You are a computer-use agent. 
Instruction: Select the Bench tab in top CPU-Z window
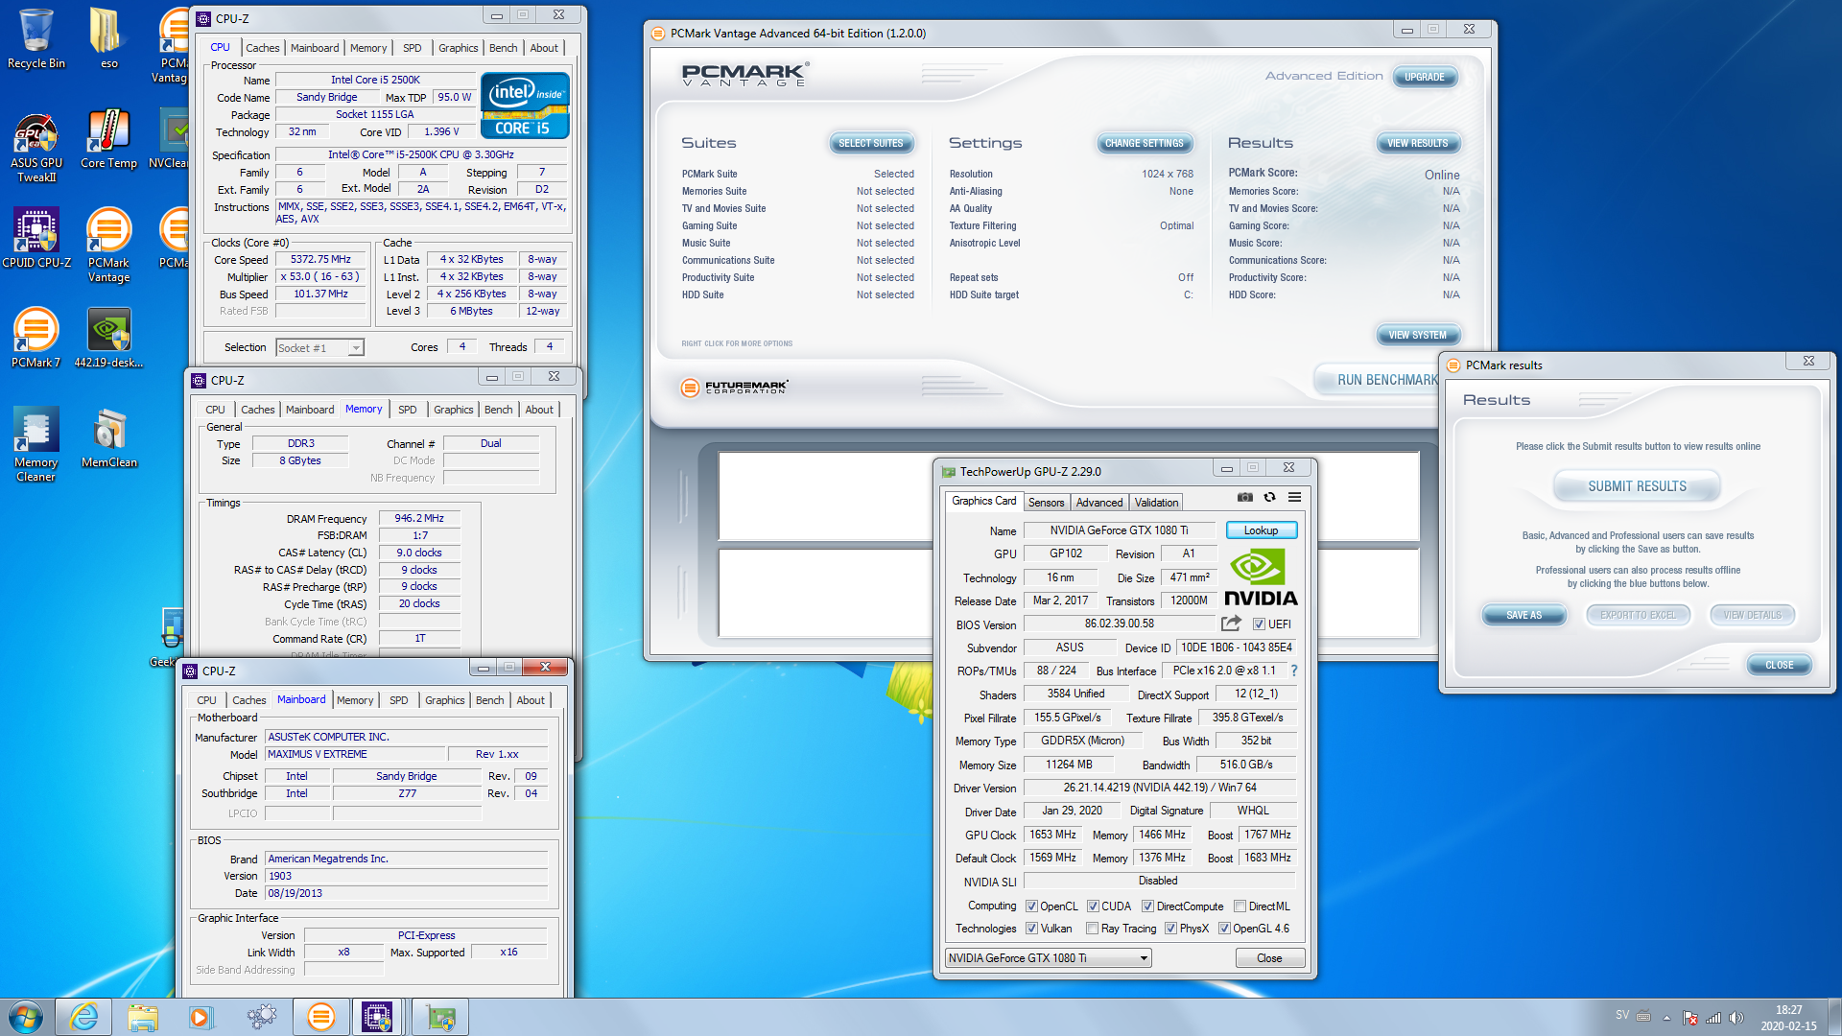point(503,48)
